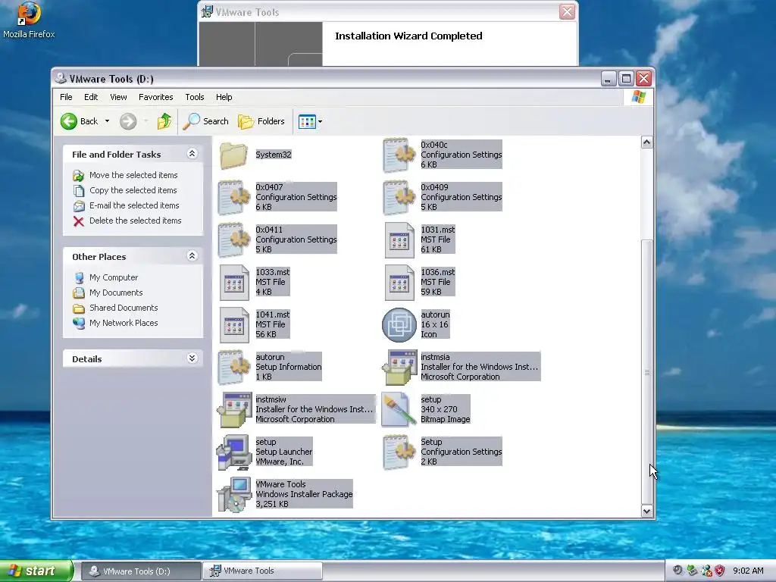Expand the Details panel
Image resolution: width=776 pixels, height=582 pixels.
point(192,358)
